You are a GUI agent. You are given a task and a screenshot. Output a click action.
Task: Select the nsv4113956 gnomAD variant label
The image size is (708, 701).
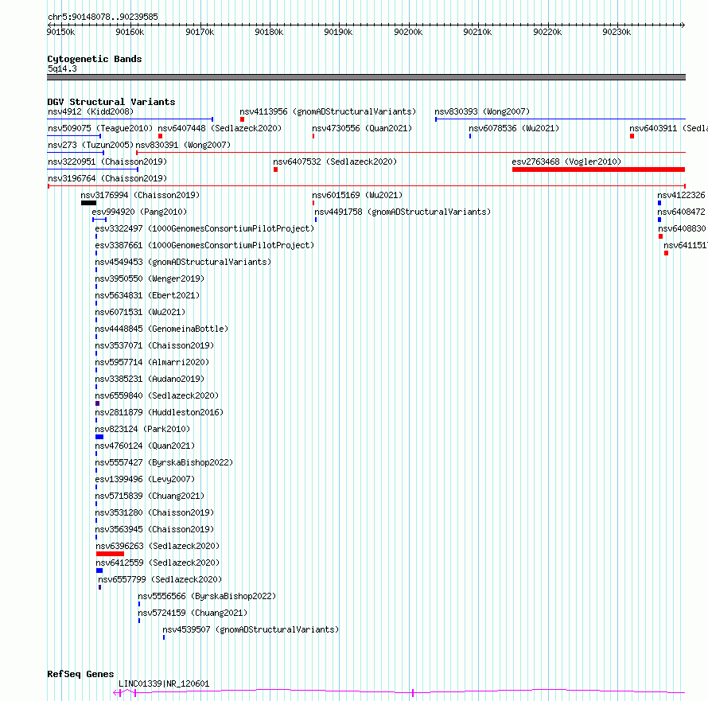[x=328, y=111]
